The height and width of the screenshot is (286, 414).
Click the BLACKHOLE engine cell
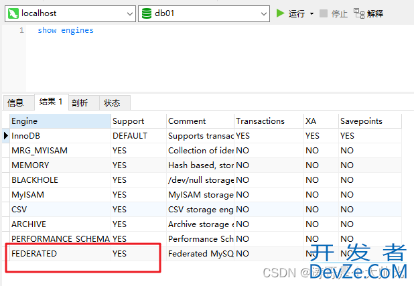pos(60,180)
